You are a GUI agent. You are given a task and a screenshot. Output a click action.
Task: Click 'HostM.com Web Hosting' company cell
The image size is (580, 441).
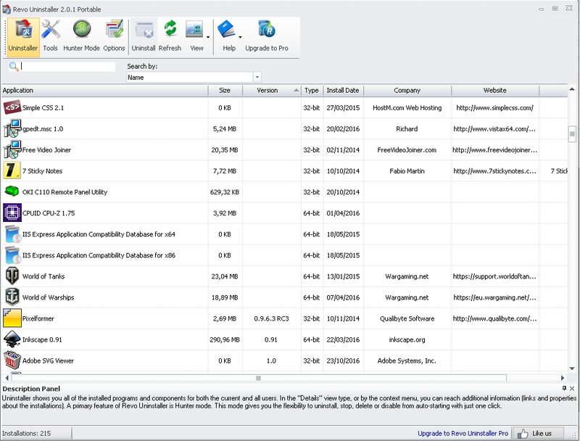407,107
